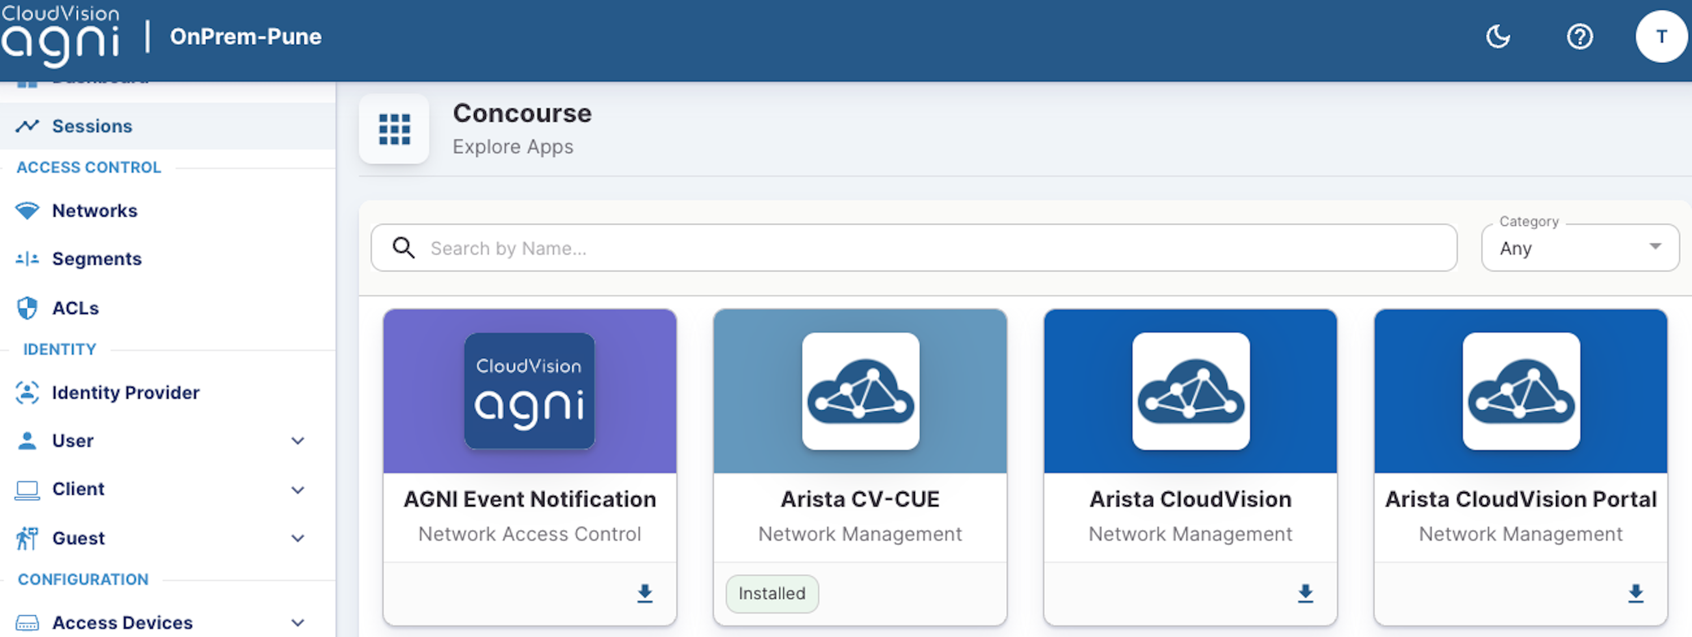Image resolution: width=1692 pixels, height=637 pixels.
Task: Click the Segments icon
Action: (27, 258)
